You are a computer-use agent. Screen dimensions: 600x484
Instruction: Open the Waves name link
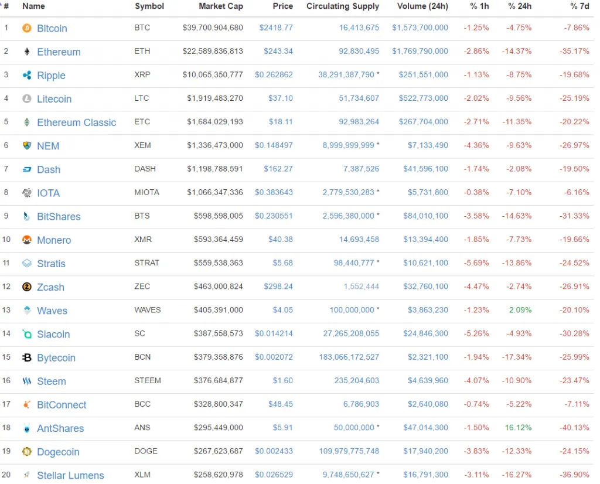[x=52, y=311]
